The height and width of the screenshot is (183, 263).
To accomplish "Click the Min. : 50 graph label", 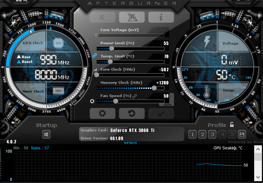I will (21, 148).
